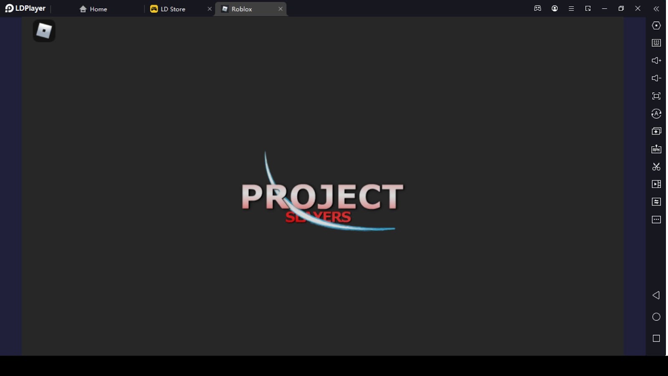
Task: Click the LDPlayer logo
Action: pos(25,8)
